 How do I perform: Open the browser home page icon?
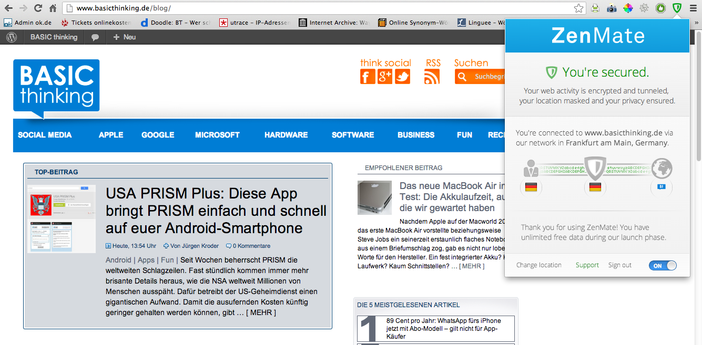53,8
